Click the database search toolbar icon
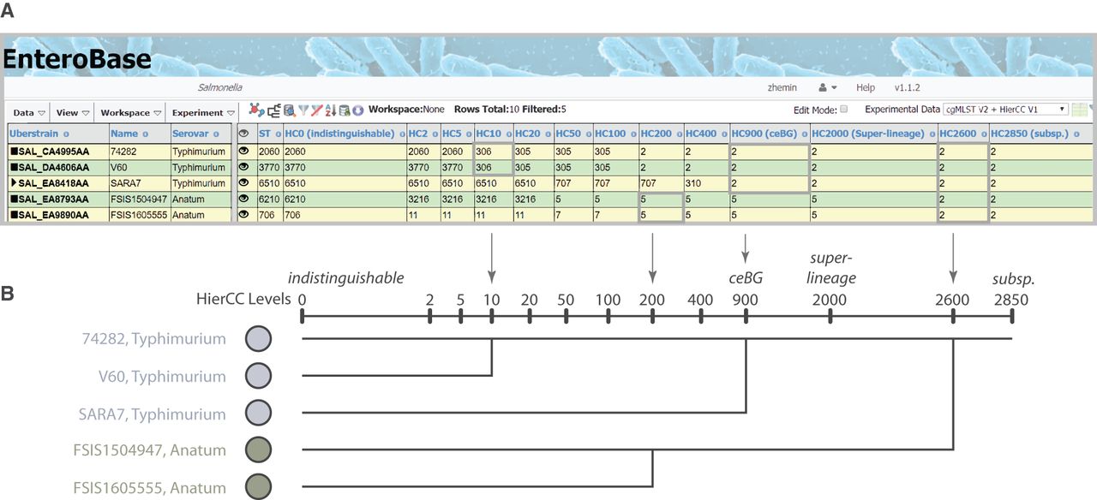 tap(289, 110)
